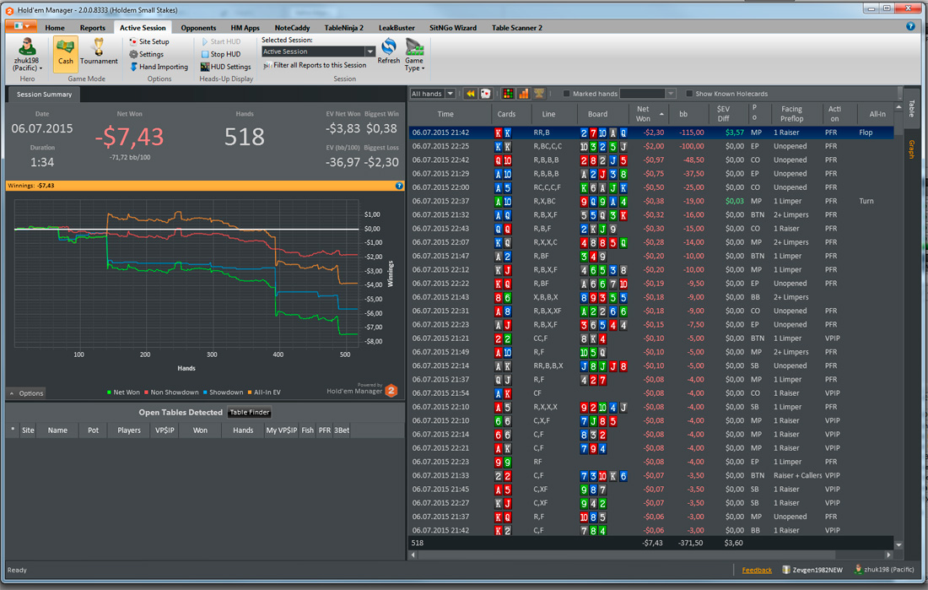Open the HM Apps tab
The height and width of the screenshot is (590, 928).
pyautogui.click(x=245, y=28)
